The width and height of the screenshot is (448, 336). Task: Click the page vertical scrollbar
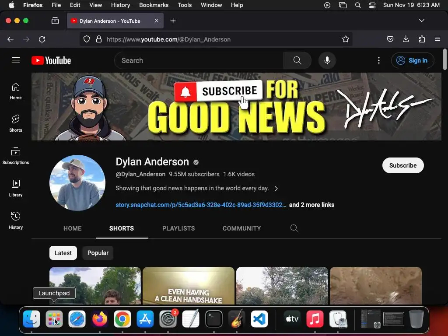click(x=444, y=59)
